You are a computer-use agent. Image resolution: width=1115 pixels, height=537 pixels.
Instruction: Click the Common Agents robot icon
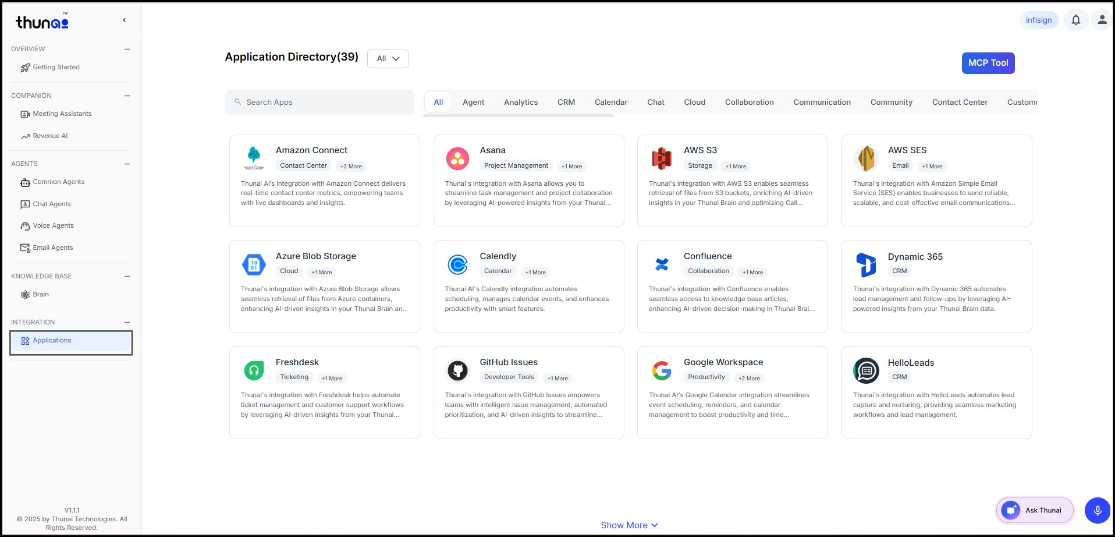coord(25,182)
